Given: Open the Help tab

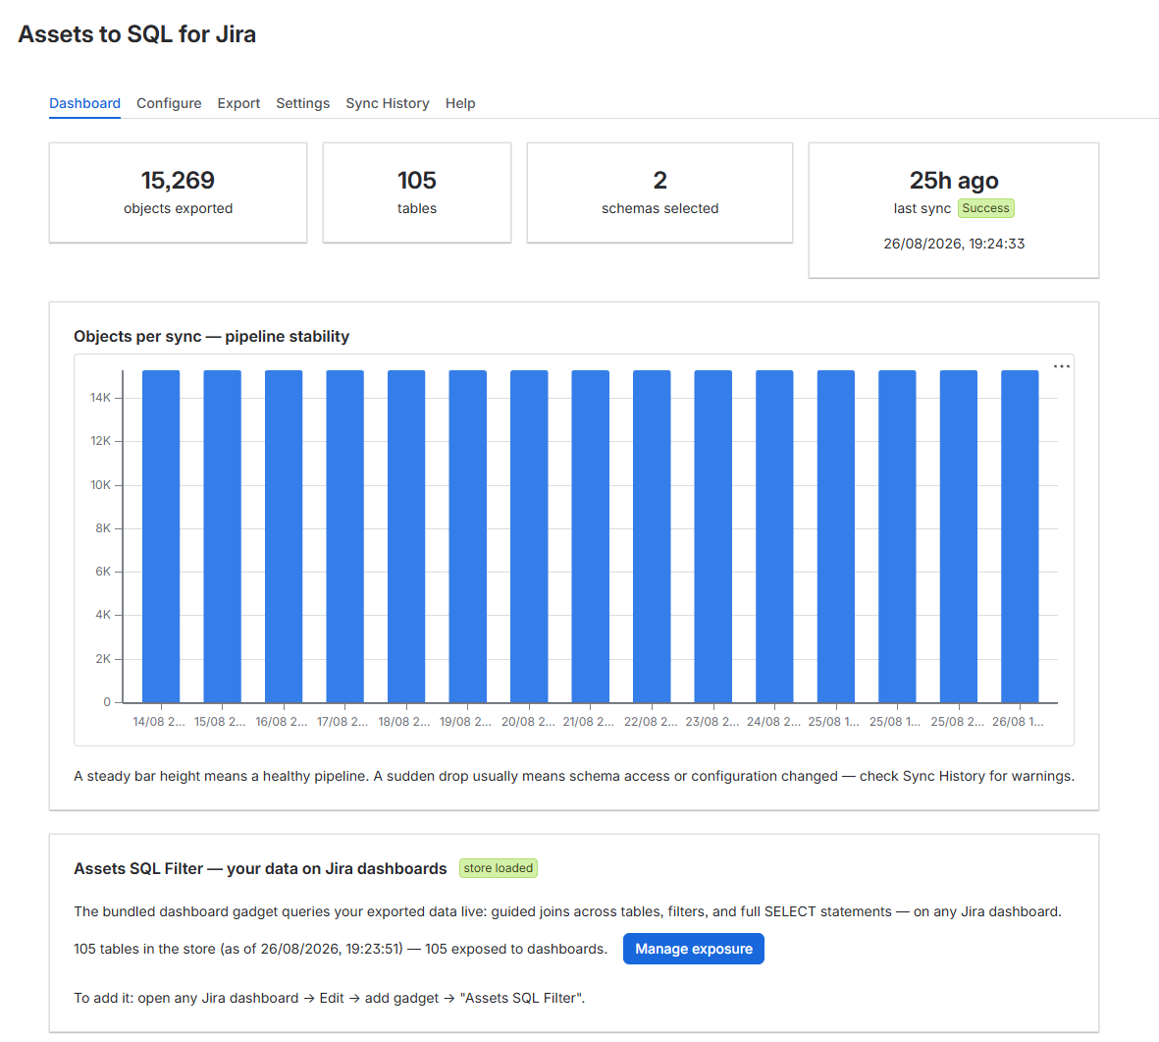Looking at the screenshot, I should tap(460, 103).
